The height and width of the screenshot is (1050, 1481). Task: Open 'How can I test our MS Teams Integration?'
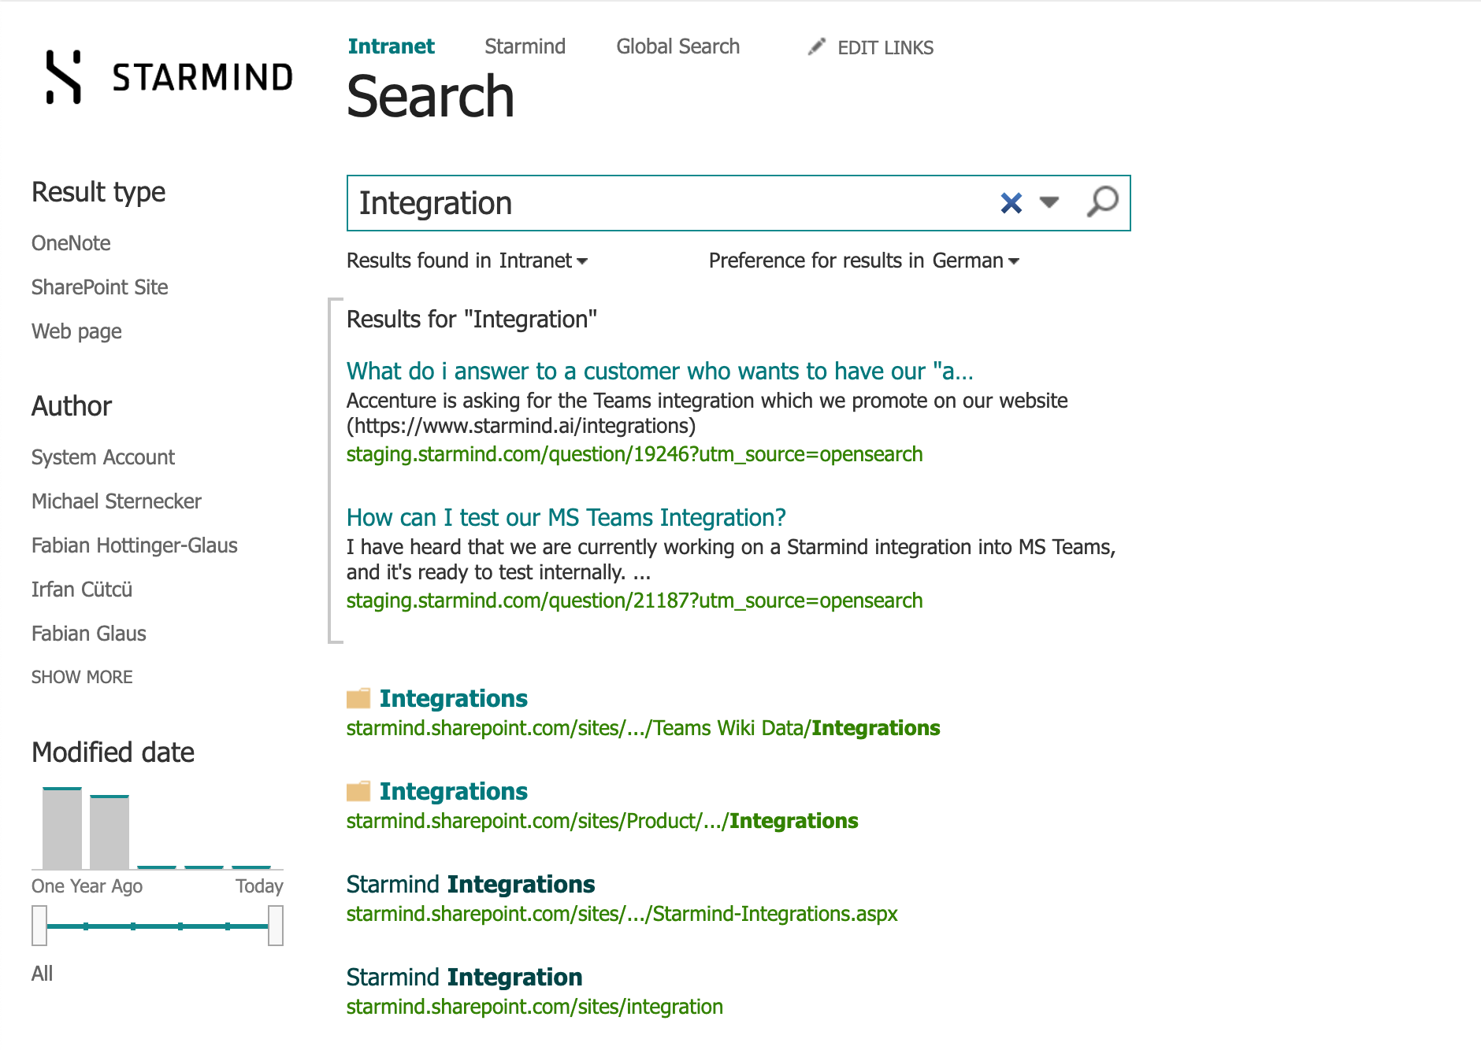pyautogui.click(x=566, y=517)
